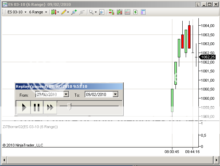Click the zoom in icon
Image resolution: width=220 pixels, height=166 pixels.
coord(74,12)
